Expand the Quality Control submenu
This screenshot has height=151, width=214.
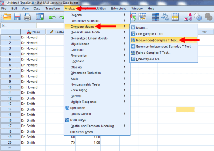(x=97, y=114)
